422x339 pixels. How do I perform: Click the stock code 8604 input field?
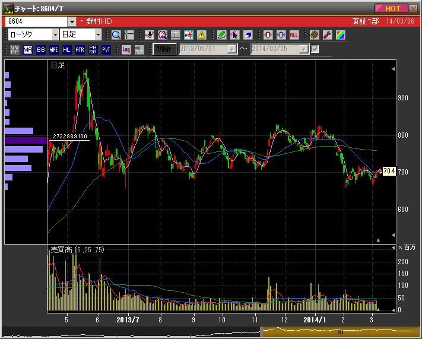pyautogui.click(x=36, y=21)
